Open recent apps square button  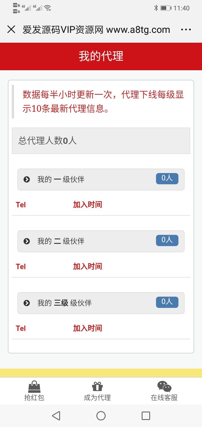coord(146,416)
